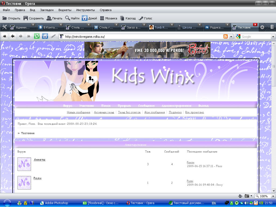276x207 pixels.
Task: Open the Активные темы link
Action: click(x=104, y=112)
